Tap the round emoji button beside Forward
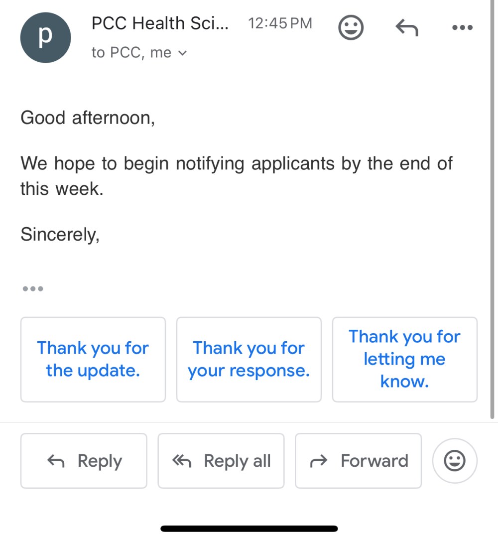Viewport: 498px width, 542px height. point(455,460)
